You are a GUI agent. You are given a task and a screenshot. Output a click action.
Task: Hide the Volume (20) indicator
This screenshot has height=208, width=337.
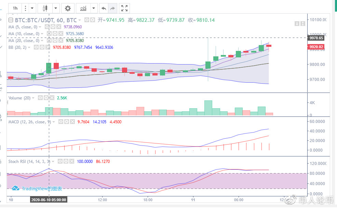(x=41, y=98)
